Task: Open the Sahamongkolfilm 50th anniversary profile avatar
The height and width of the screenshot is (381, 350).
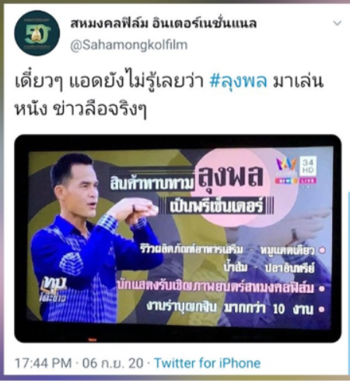Action: click(37, 33)
